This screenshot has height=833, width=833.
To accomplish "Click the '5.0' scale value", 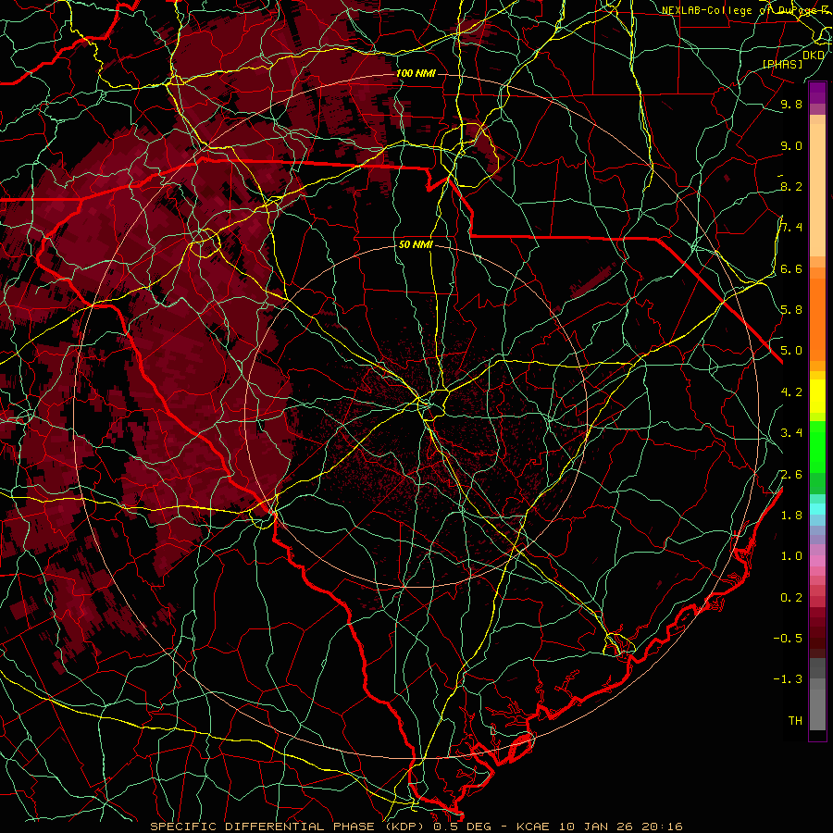I will (791, 351).
